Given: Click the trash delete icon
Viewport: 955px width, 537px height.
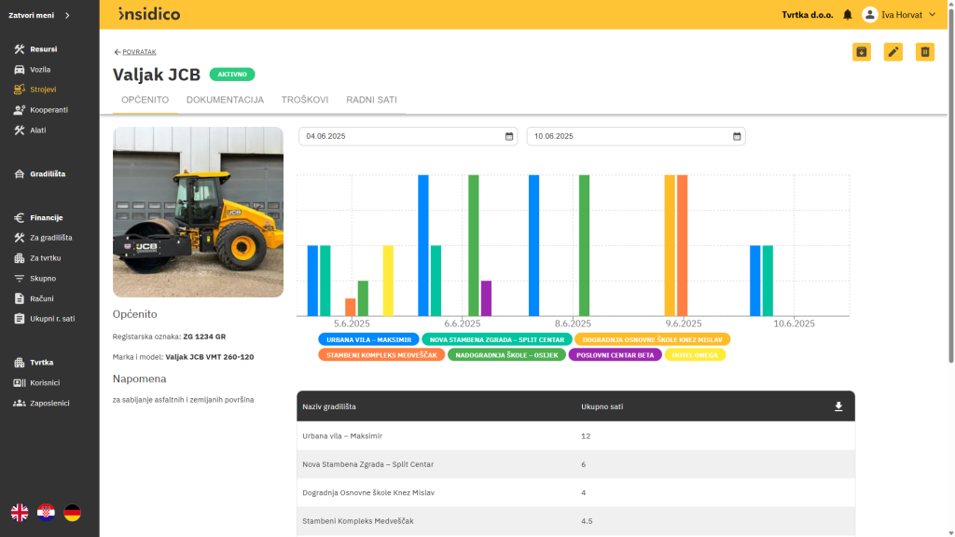Looking at the screenshot, I should point(925,52).
